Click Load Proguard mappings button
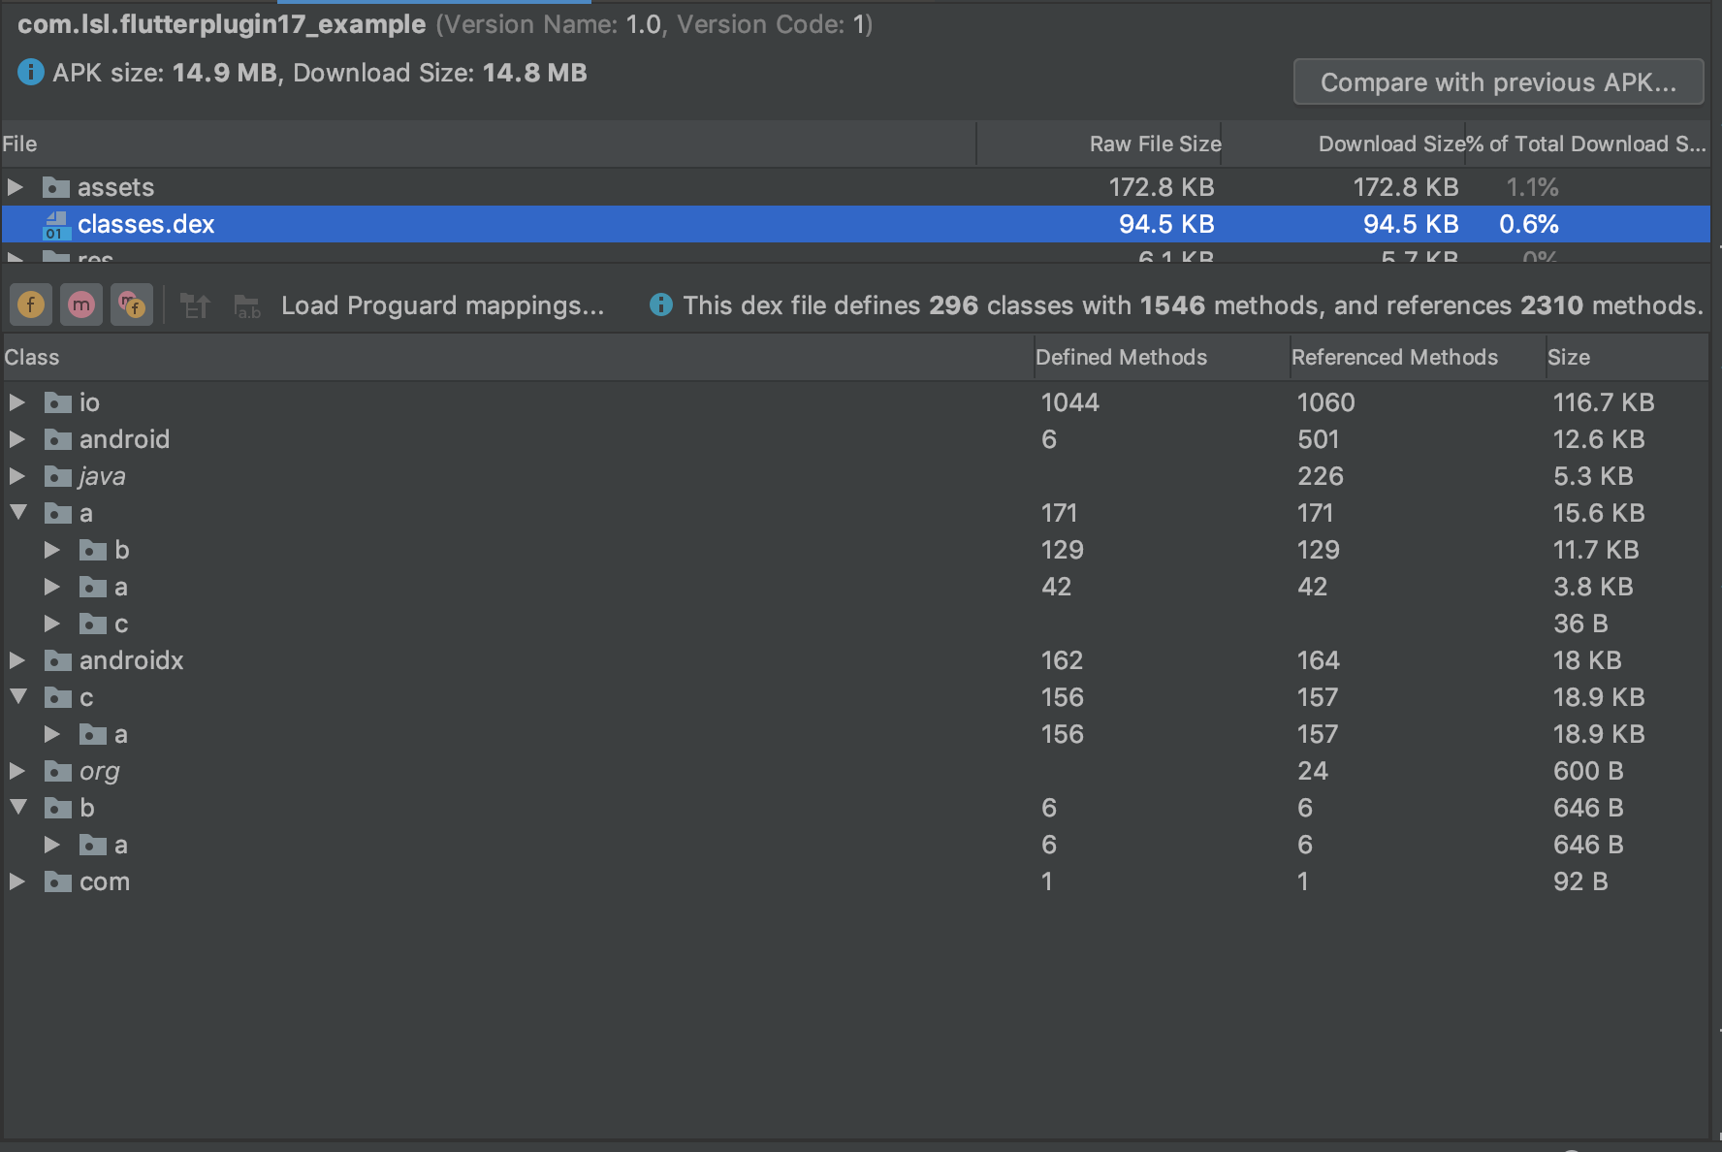Viewport: 1722px width, 1152px height. point(442,305)
